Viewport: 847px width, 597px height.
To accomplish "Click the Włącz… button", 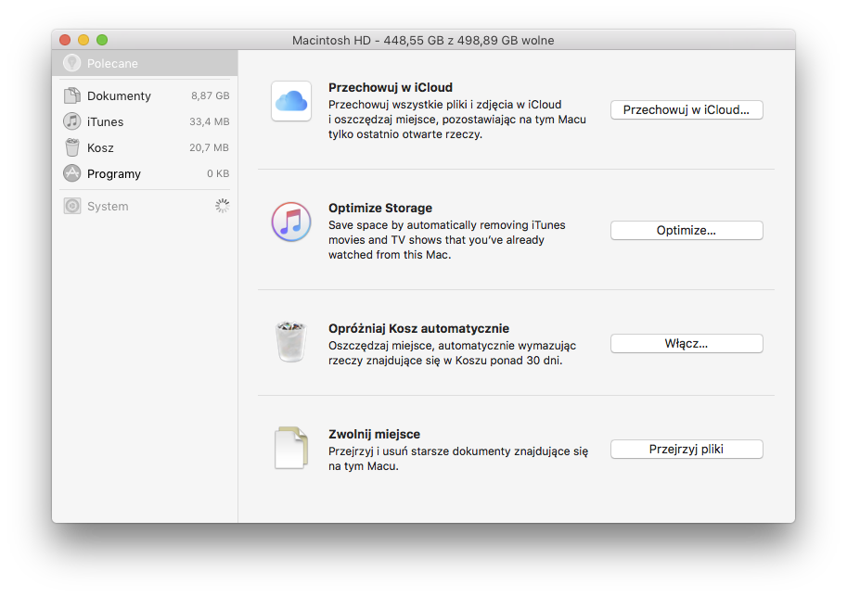I will [687, 343].
